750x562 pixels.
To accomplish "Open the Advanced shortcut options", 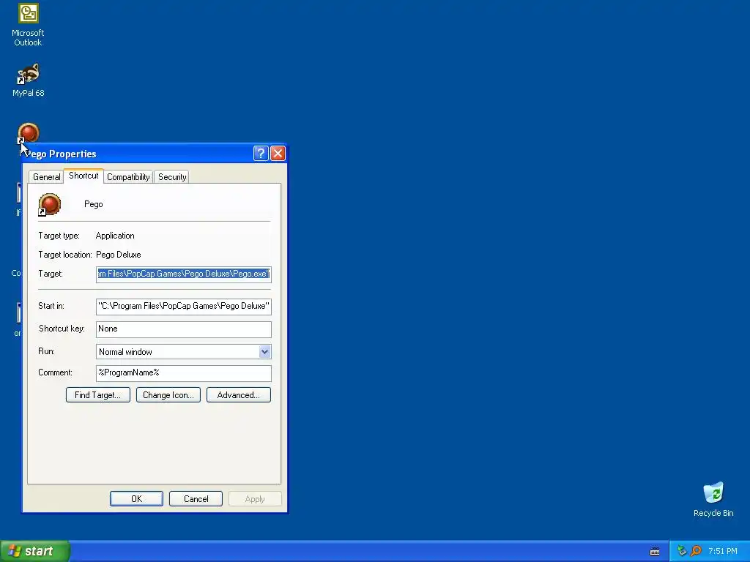I will pos(239,395).
